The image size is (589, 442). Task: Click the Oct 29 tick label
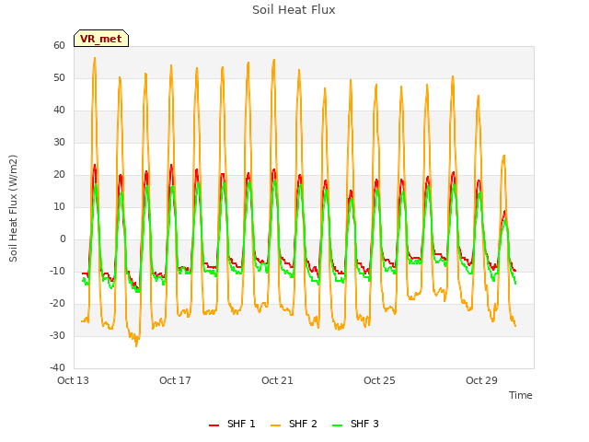pyautogui.click(x=481, y=380)
